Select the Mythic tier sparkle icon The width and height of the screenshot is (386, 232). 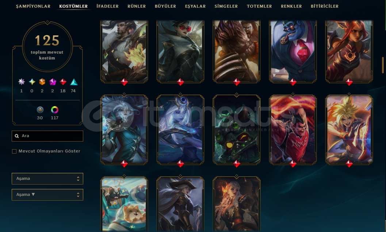coord(32,82)
